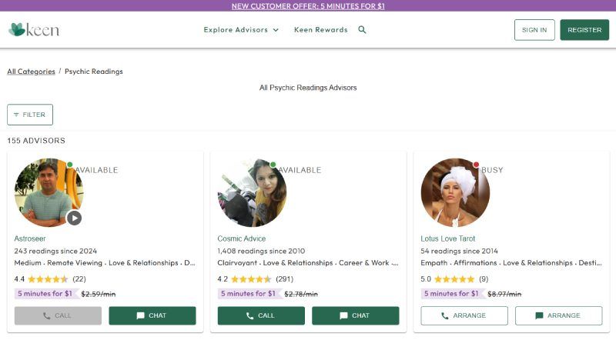616x340 pixels.
Task: Open the search magnifier icon
Action: [363, 30]
